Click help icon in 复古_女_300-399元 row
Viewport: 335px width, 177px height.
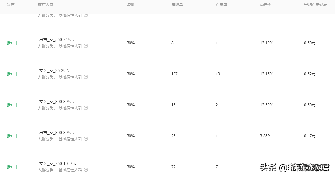tap(86, 139)
